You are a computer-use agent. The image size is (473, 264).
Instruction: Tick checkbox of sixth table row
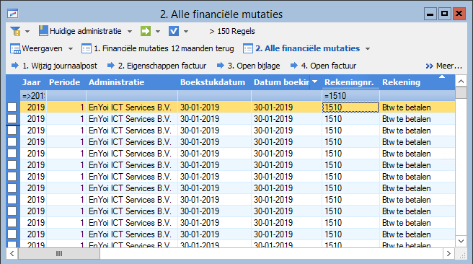click(x=12, y=165)
